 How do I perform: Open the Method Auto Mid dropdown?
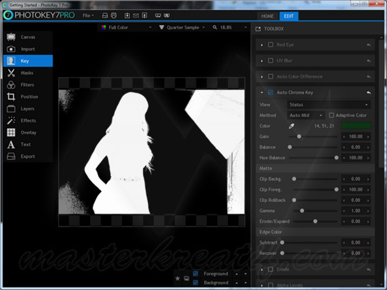[306, 115]
